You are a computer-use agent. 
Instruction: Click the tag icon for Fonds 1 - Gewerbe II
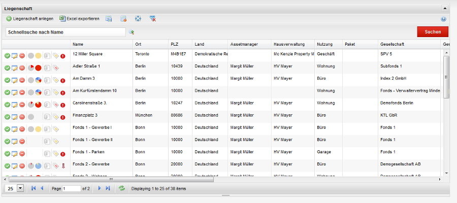[56, 141]
